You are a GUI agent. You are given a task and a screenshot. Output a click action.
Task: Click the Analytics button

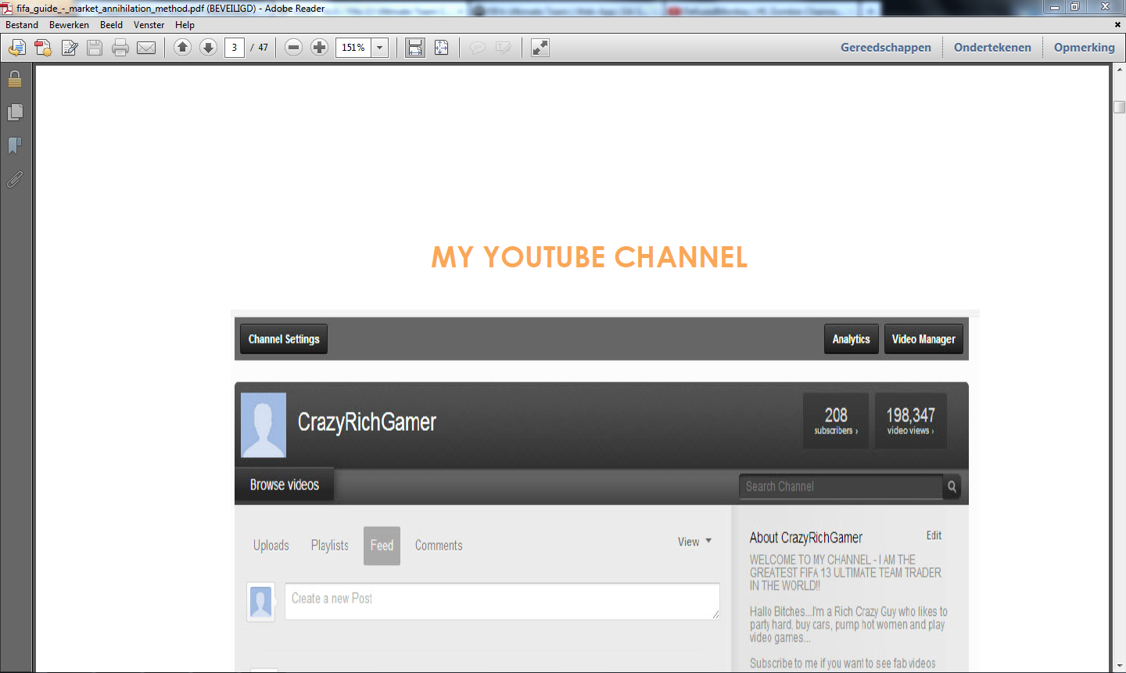coord(852,339)
